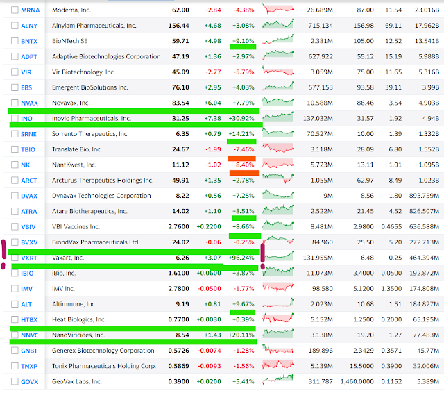This screenshot has height=393, width=444.
Task: Select Heat Biologics price 0.7700
Action: pos(178,319)
